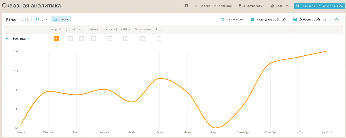This screenshot has width=346, height=138.
Task: Open the Последний непрямой attribution model
Action: click(x=213, y=6)
